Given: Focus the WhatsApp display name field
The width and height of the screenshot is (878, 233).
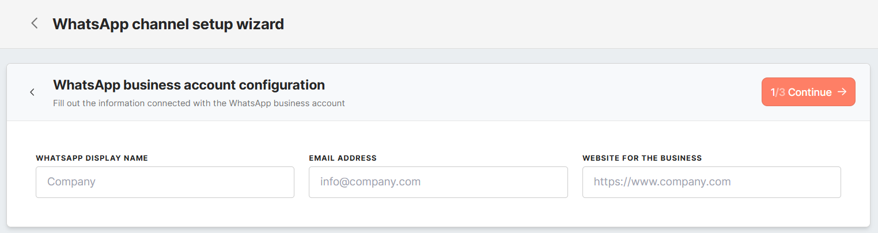Looking at the screenshot, I should 165,182.
